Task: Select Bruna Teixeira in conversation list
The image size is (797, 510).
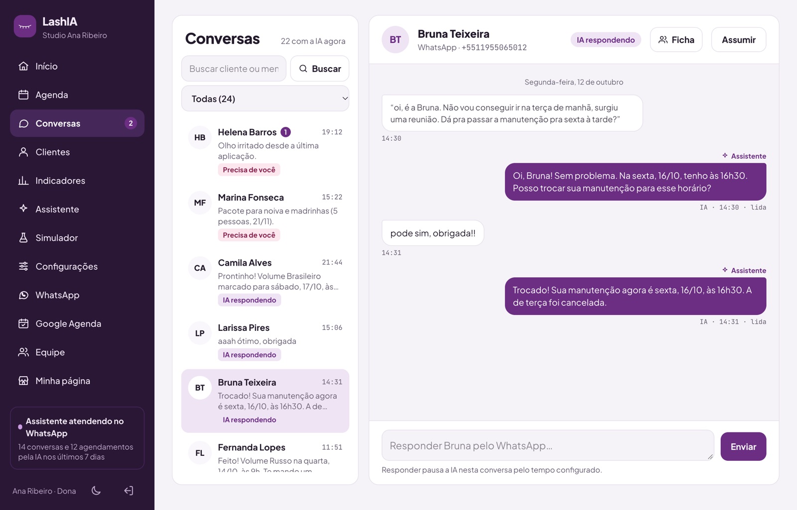Action: point(266,401)
